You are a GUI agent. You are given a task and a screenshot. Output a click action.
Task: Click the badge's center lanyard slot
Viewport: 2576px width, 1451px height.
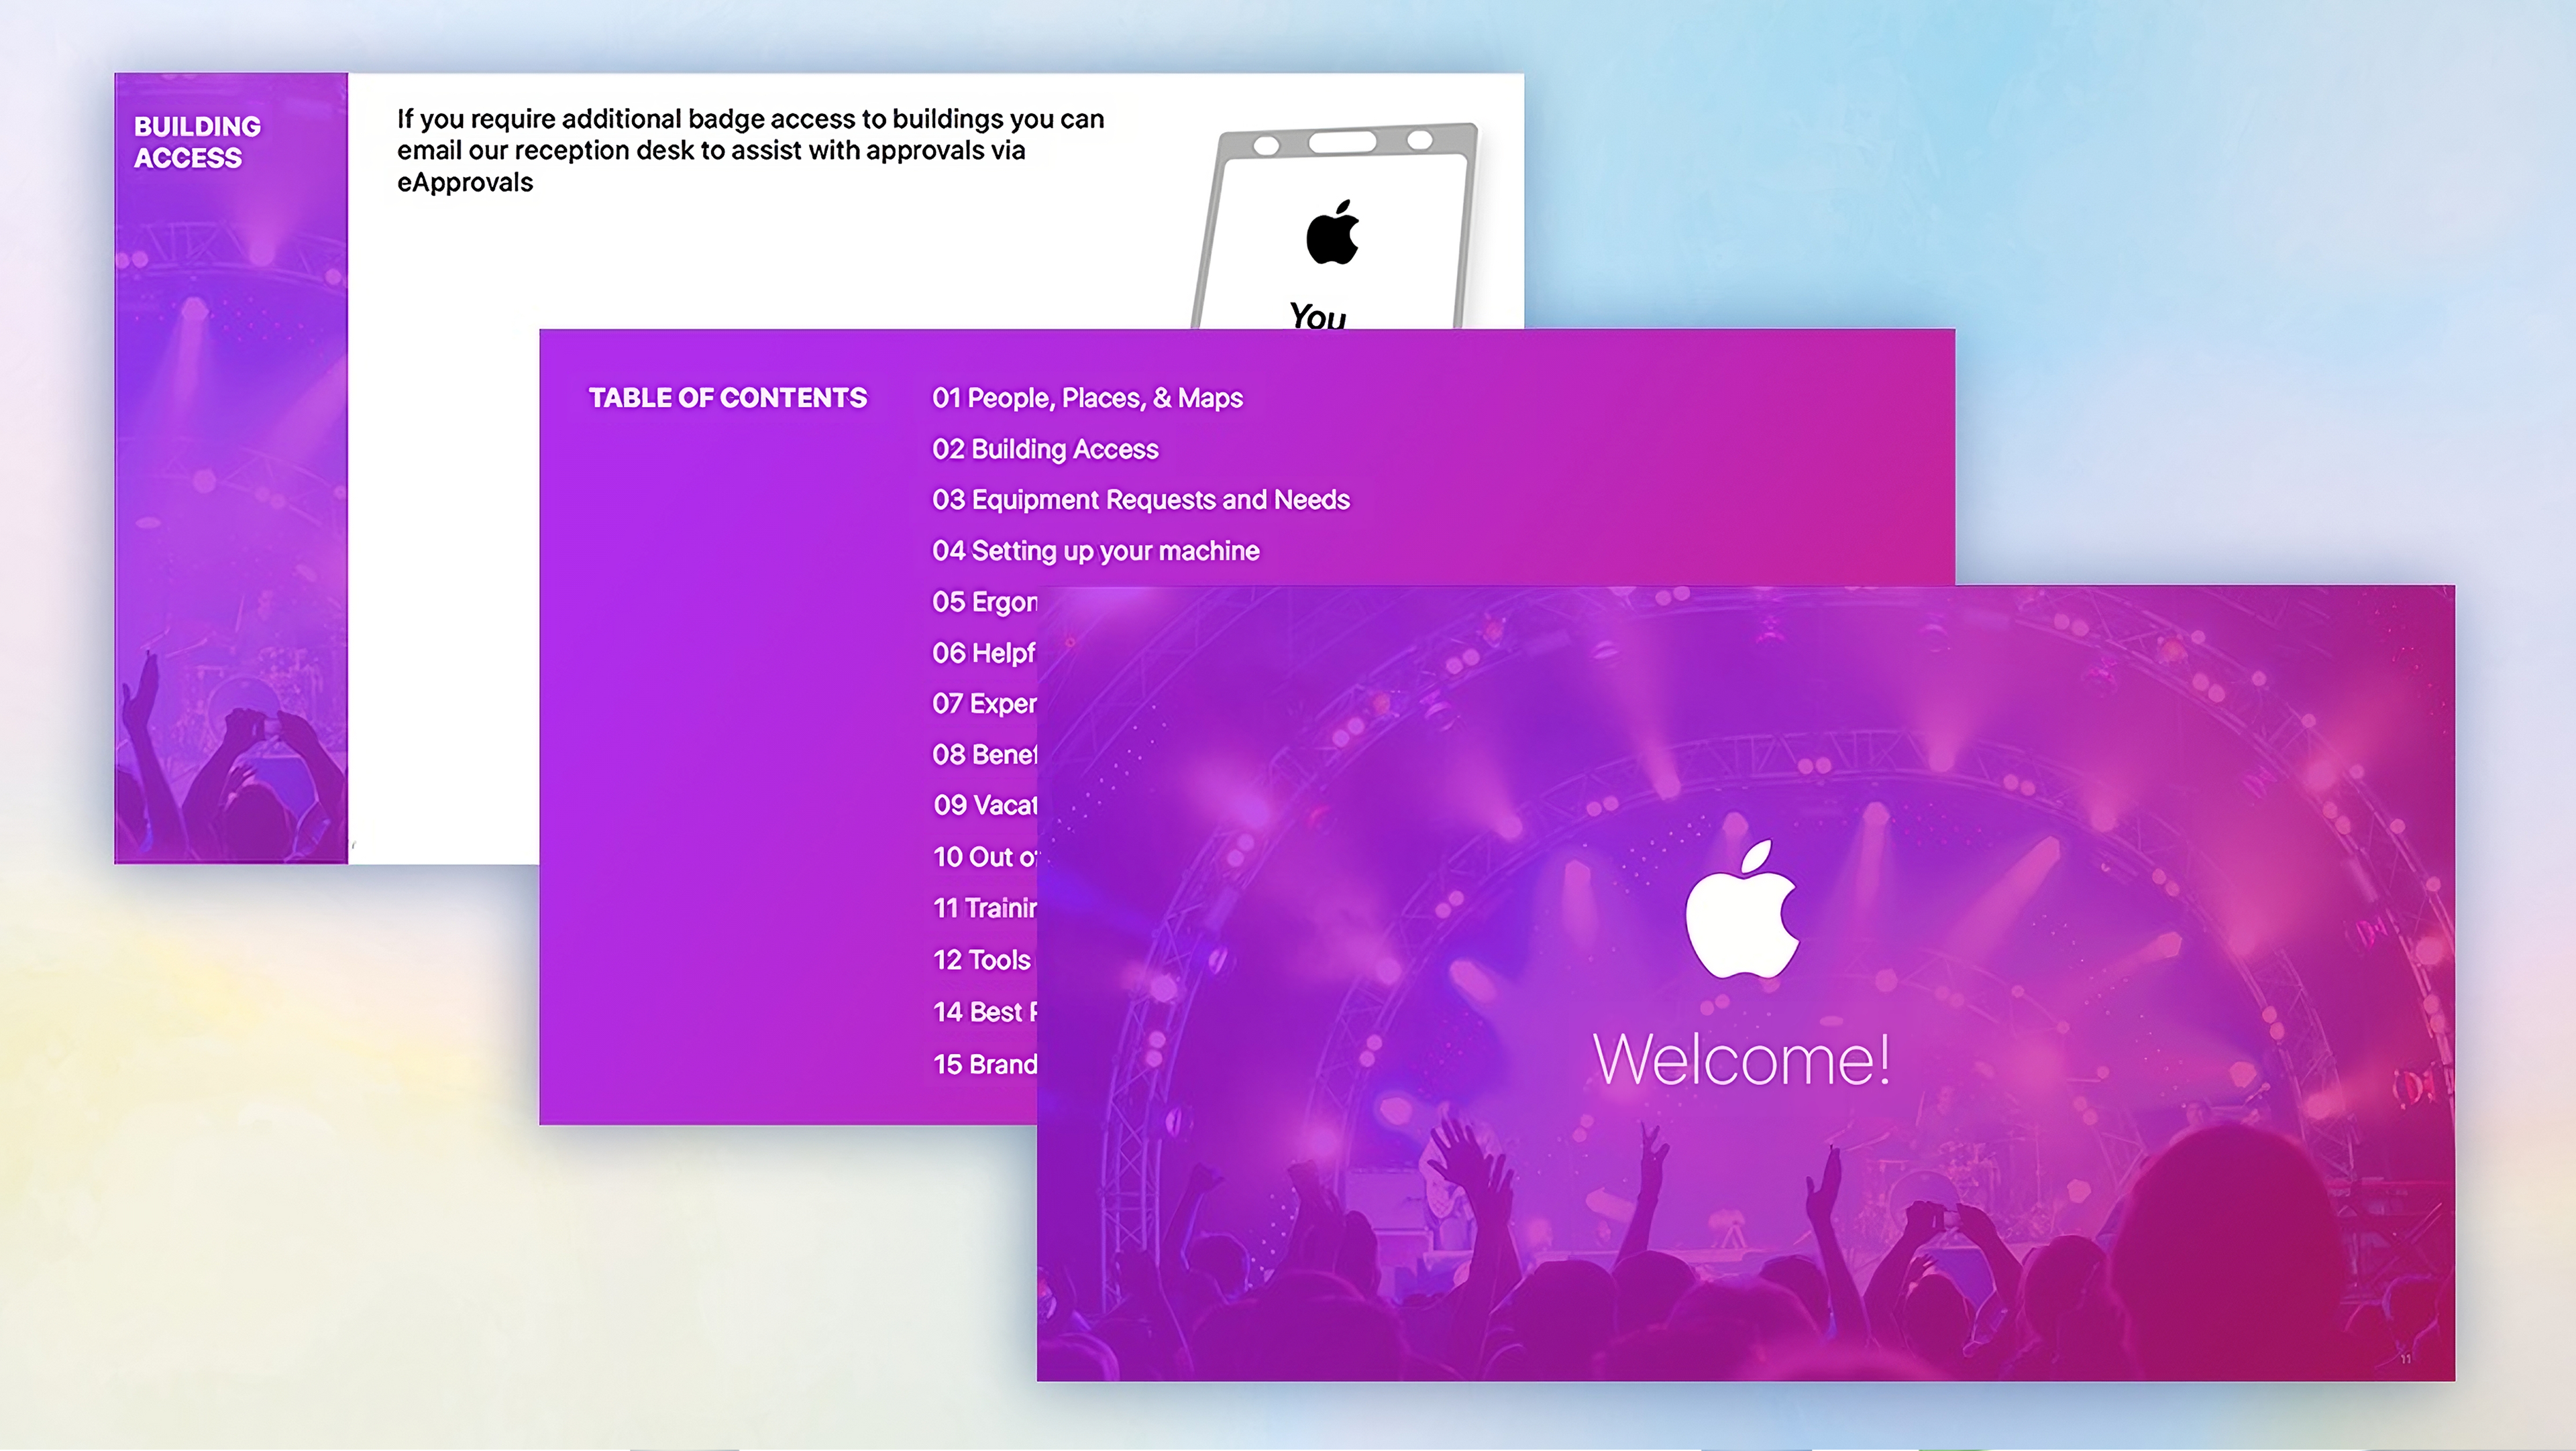point(1342,142)
